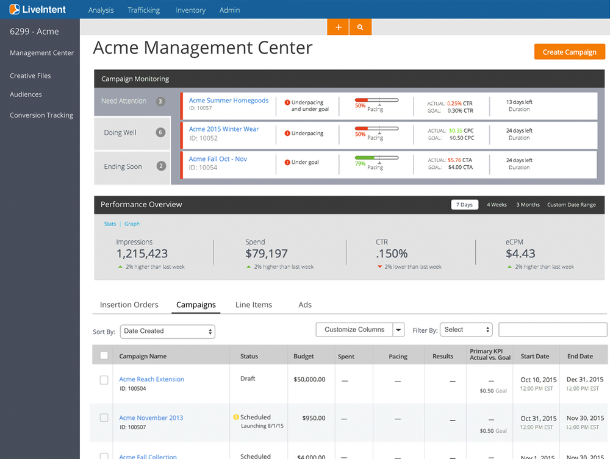Viewport: 610px width, 459px height.
Task: Open the Inventory menu
Action: click(190, 10)
